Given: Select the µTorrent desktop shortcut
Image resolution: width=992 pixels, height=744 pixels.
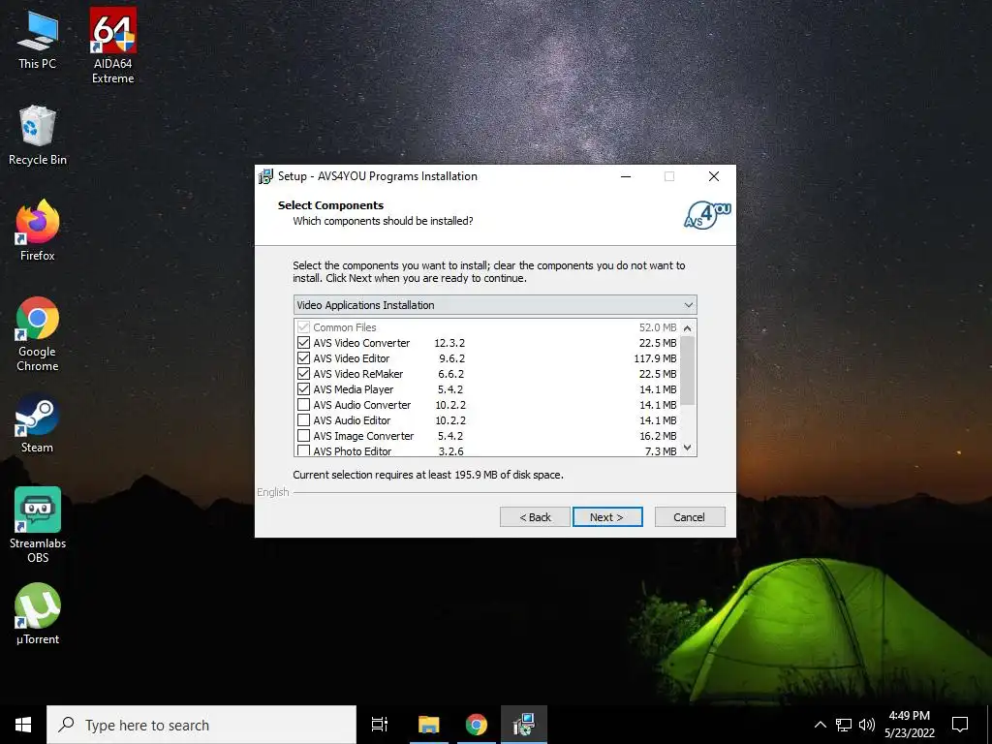Looking at the screenshot, I should coord(38,613).
